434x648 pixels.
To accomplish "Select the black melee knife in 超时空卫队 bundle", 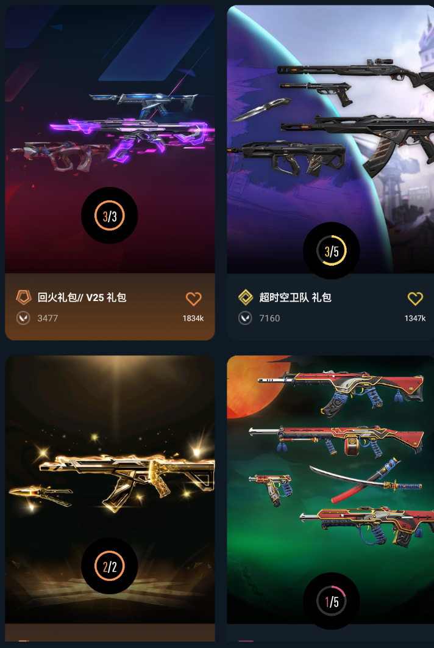I will 261,109.
